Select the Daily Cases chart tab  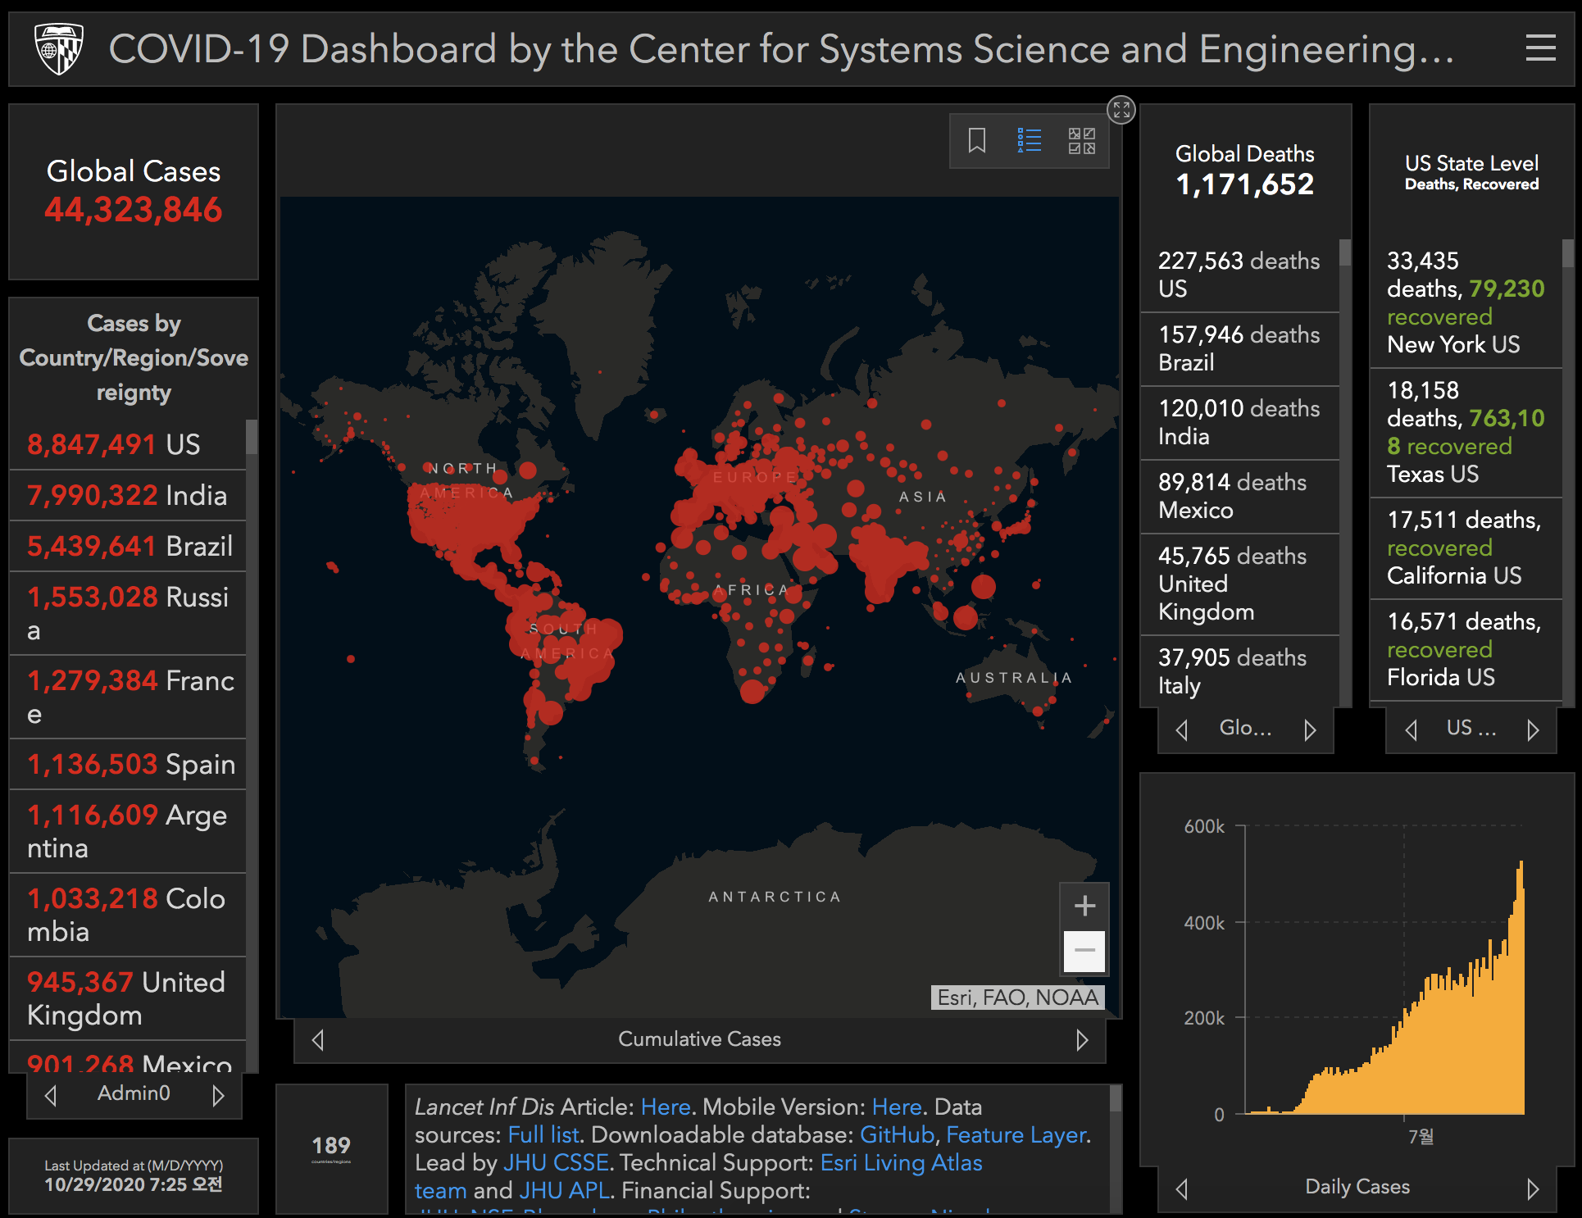click(1357, 1187)
